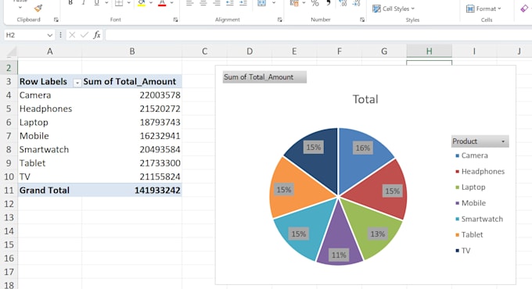This screenshot has height=289, width=532.
Task: Open the Format cells menu
Action: (x=483, y=9)
